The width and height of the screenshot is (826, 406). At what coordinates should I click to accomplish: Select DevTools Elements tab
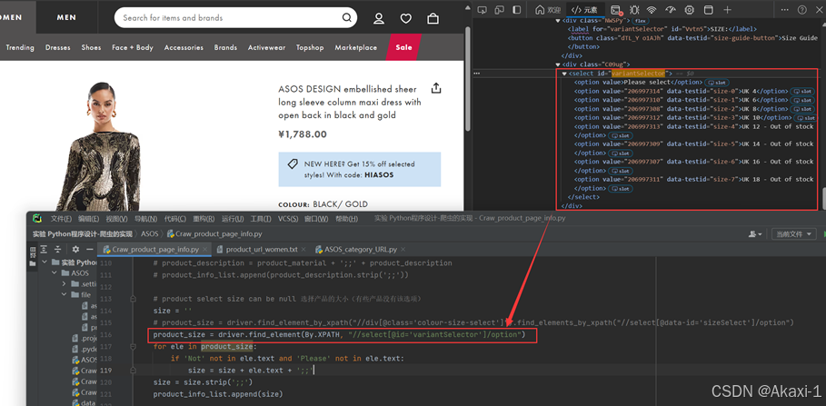(x=584, y=9)
